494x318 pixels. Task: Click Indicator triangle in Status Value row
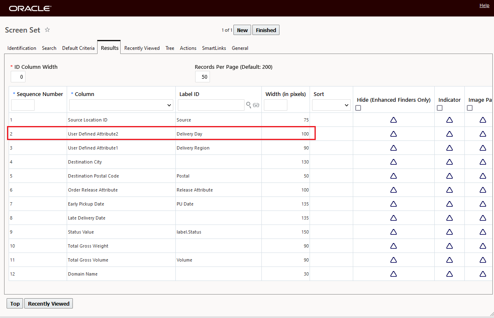tap(450, 232)
